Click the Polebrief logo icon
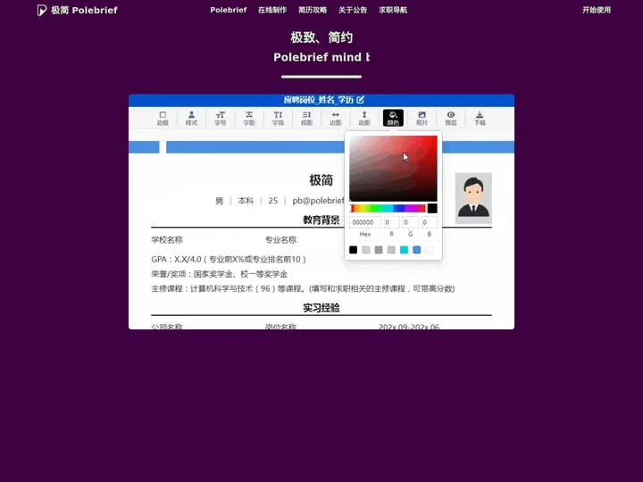The image size is (643, 482). (41, 10)
